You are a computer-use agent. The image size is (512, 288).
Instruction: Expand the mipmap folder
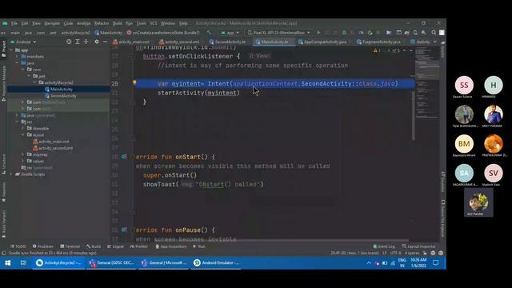tap(23, 154)
